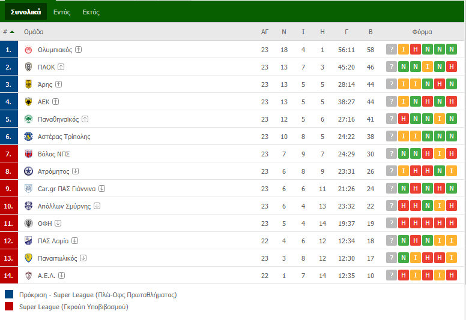Click the ΑΕΚ eagle crest icon
Screen dimensions: 466x320
[x=29, y=102]
